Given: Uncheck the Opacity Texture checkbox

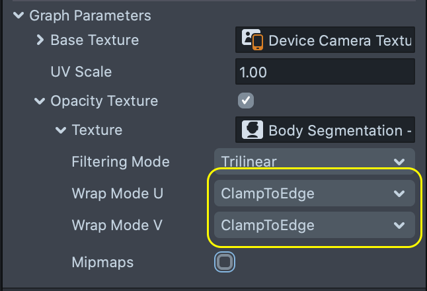Looking at the screenshot, I should (245, 101).
